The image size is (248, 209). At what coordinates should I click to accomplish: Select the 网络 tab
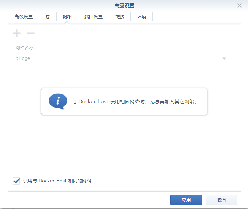(67, 16)
